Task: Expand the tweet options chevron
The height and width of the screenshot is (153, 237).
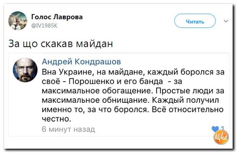Action: click(226, 21)
